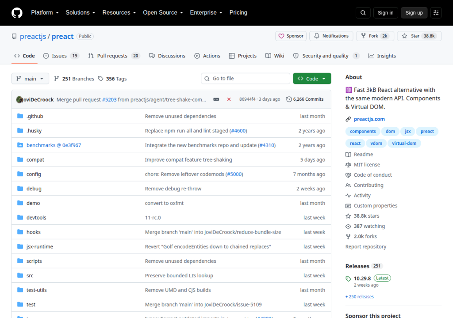Image resolution: width=453 pixels, height=318 pixels.
Task: Open the Pricing page
Action: click(x=238, y=13)
